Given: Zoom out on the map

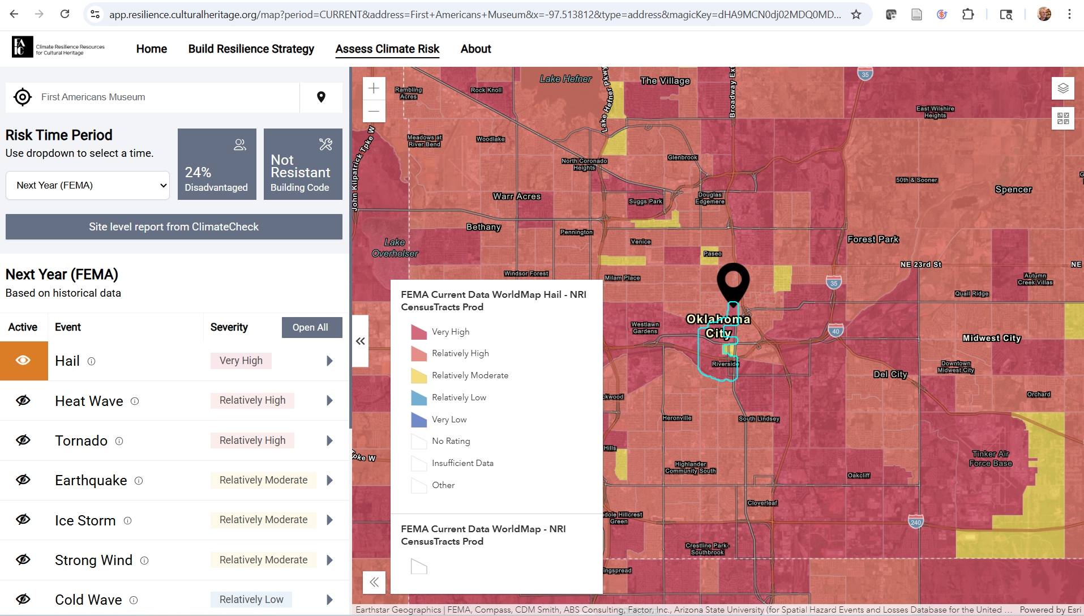Looking at the screenshot, I should pos(374,112).
